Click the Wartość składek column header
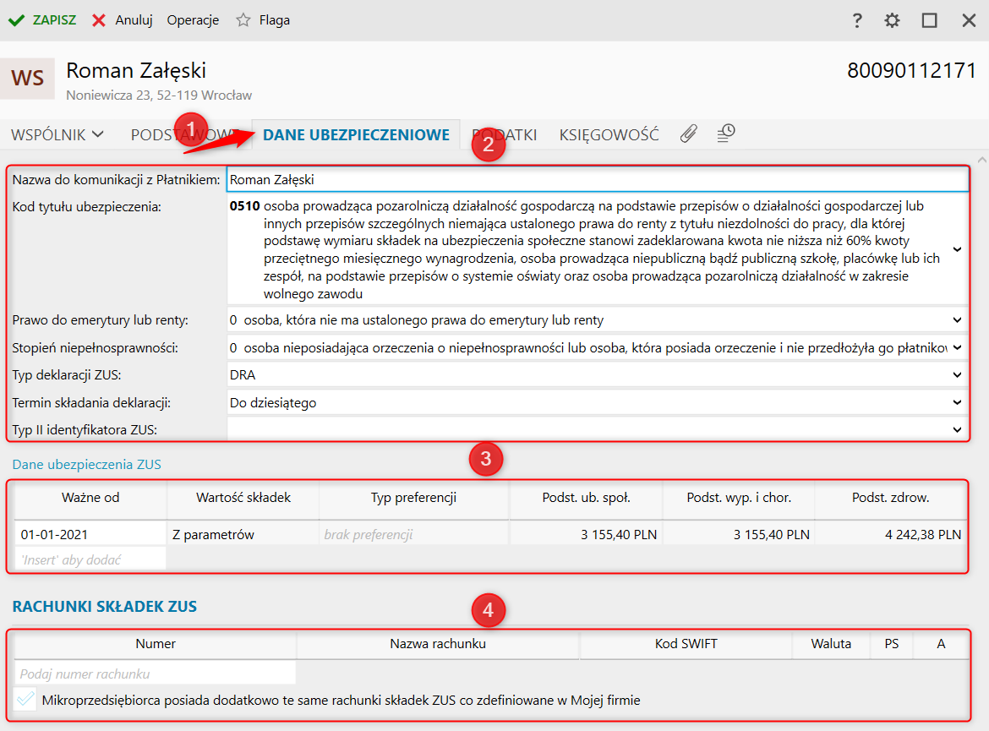989x731 pixels. click(243, 498)
